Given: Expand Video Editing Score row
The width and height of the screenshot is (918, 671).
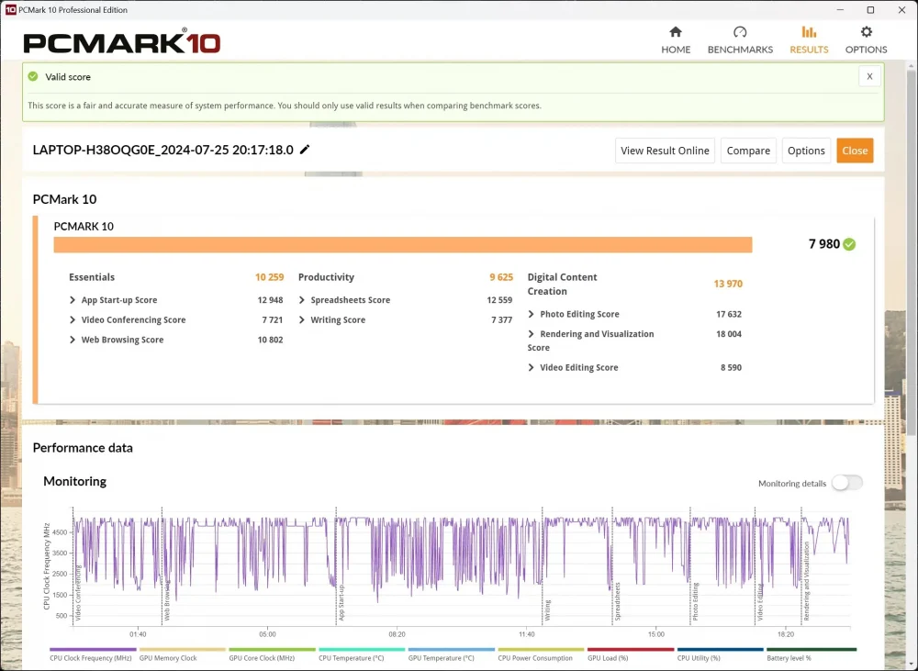Looking at the screenshot, I should 531,367.
